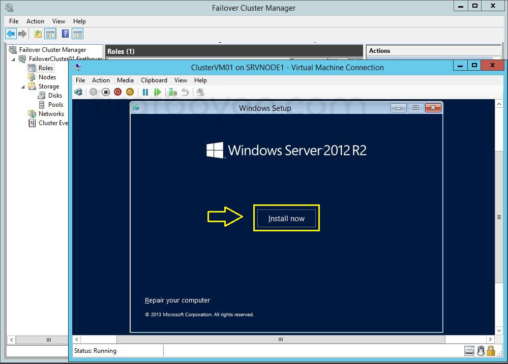This screenshot has height=364, width=508.
Task: Save VM state with the orange icon
Action: pyautogui.click(x=130, y=93)
